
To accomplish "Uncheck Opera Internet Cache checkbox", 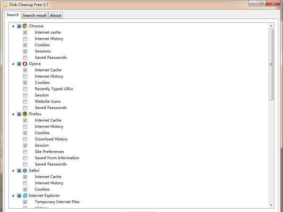I will pos(25,70).
